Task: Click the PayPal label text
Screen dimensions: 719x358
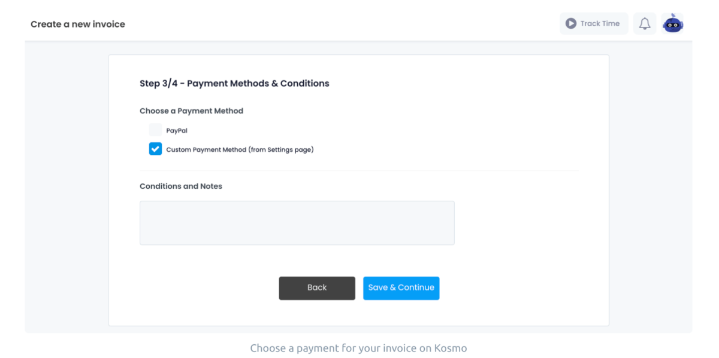Action: 176,130
